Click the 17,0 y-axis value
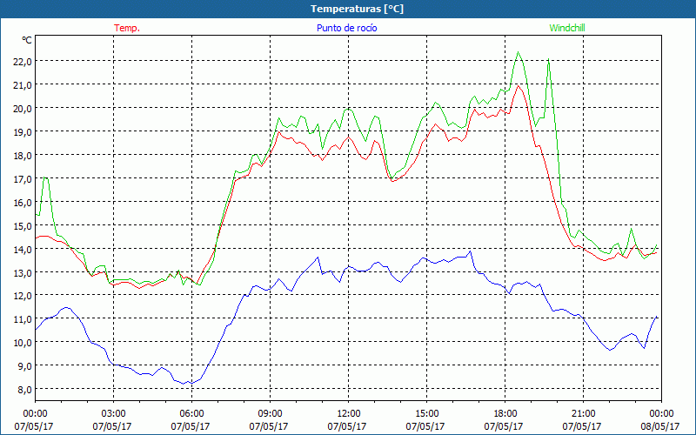 point(21,179)
